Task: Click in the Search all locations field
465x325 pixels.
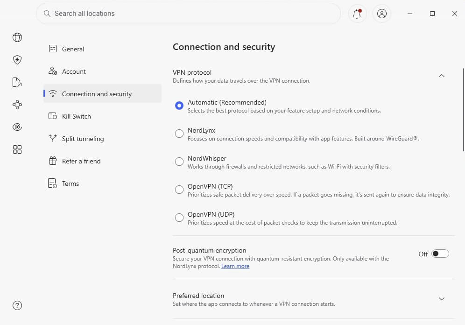Action: 188,14
